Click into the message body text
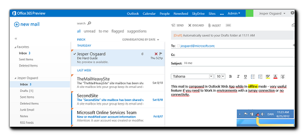This screenshot has width=305, height=137. coord(229,90)
